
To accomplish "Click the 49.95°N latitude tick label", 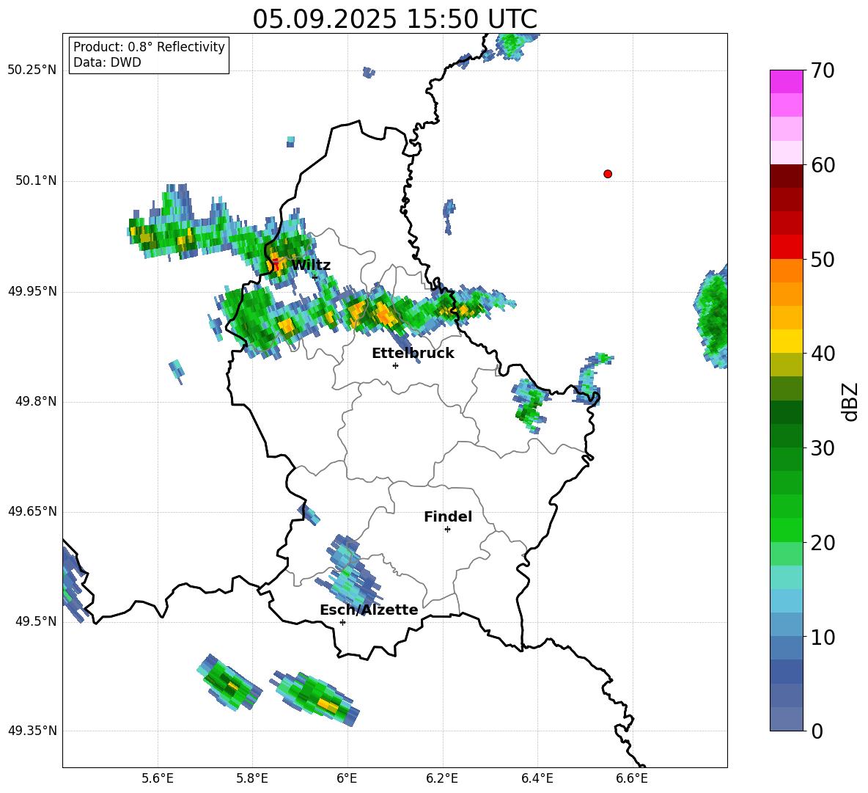I will click(32, 291).
